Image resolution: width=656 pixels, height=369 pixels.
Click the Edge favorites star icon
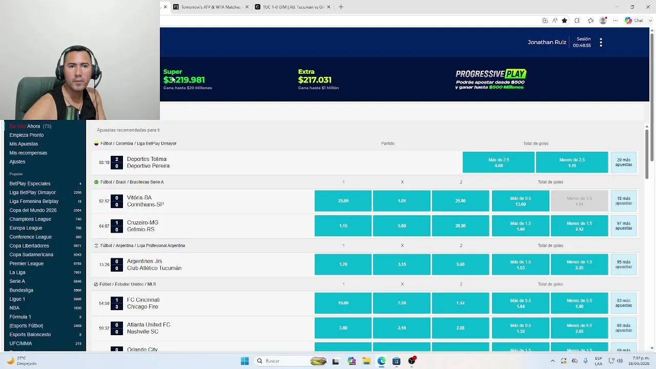564,20
